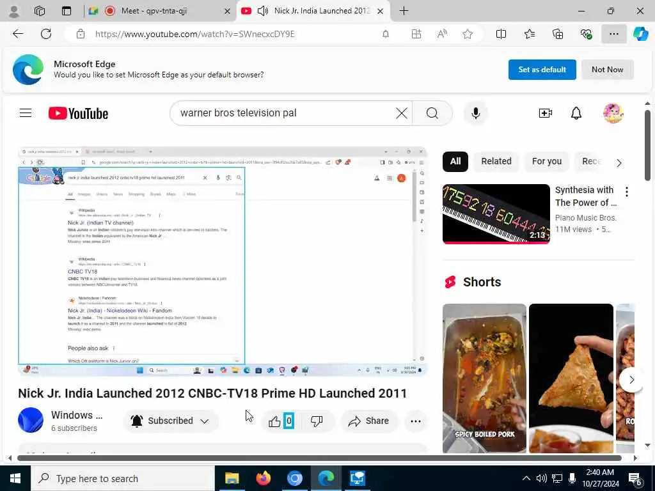Click the taskbar search box

pyautogui.click(x=123, y=478)
